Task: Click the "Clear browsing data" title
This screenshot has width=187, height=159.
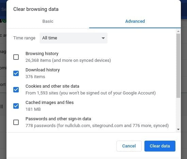Action: [x=36, y=9]
